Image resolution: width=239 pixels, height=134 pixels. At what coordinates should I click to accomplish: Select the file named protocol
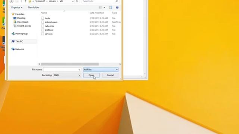pos(49,30)
